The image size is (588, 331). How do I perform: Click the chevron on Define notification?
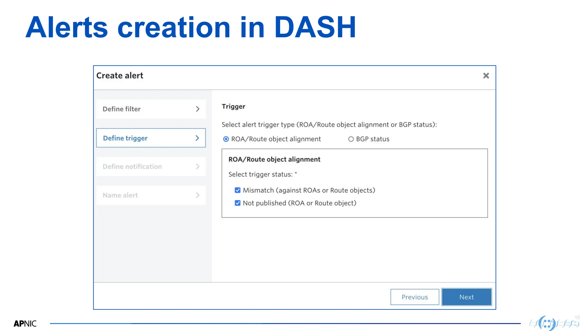coord(198,166)
